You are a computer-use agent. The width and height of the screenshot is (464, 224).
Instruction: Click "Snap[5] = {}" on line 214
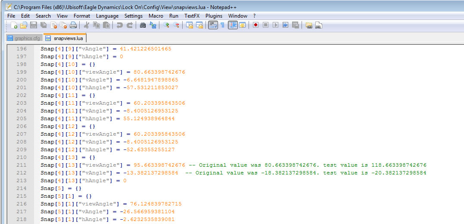(x=61, y=188)
